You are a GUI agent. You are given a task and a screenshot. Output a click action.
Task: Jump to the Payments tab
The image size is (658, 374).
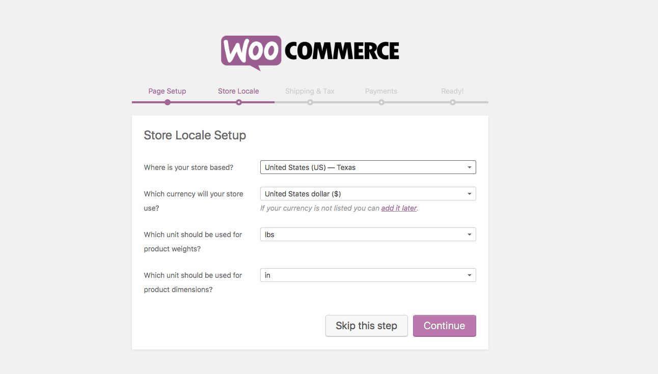click(x=381, y=91)
